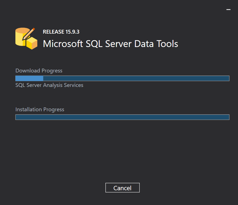238x205 pixels.
Task: Click the filled part of Download Progress bar
Action: click(x=29, y=78)
